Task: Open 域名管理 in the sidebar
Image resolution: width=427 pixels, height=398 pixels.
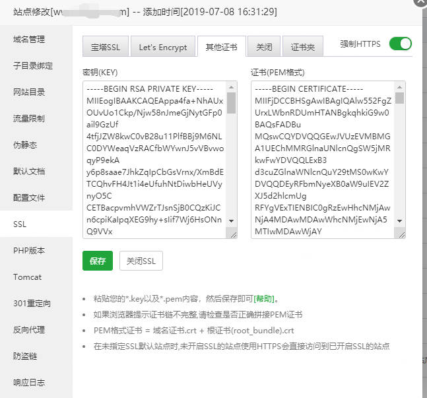Action: pos(29,40)
